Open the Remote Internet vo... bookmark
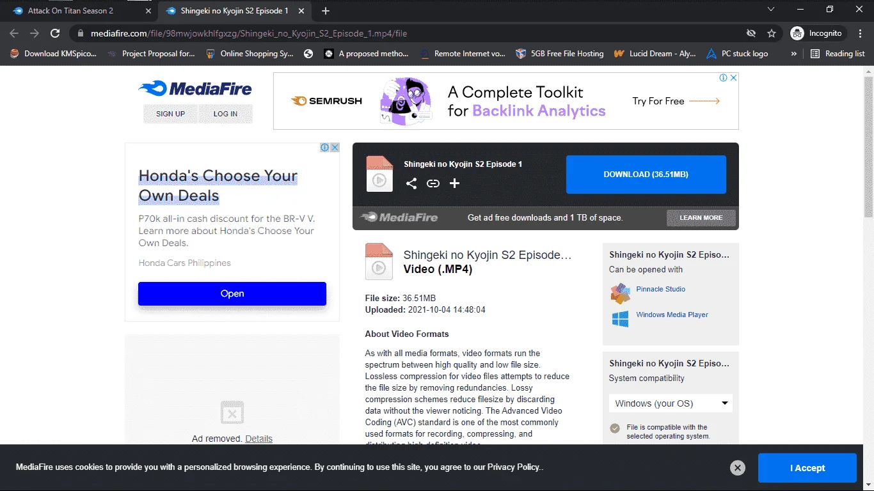Viewport: 874px width, 491px height. coord(463,54)
